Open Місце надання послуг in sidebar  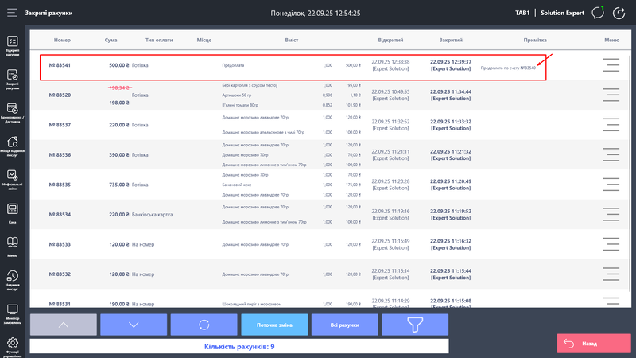point(13,146)
